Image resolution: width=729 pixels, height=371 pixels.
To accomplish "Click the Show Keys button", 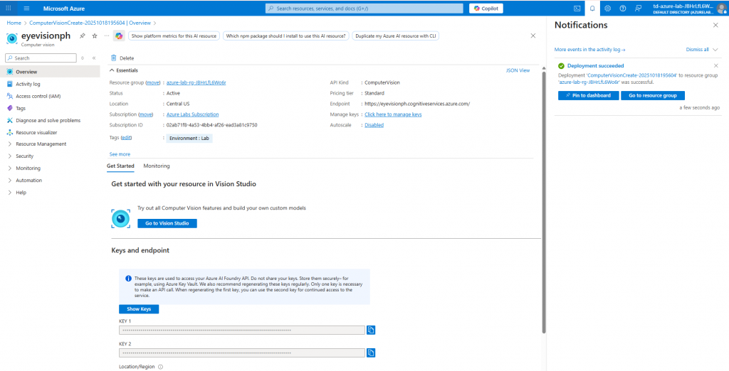I will point(139,309).
